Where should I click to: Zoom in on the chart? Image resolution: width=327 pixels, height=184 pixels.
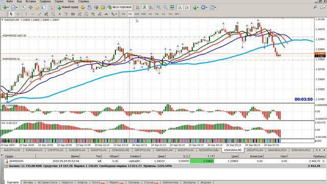tap(158, 7)
